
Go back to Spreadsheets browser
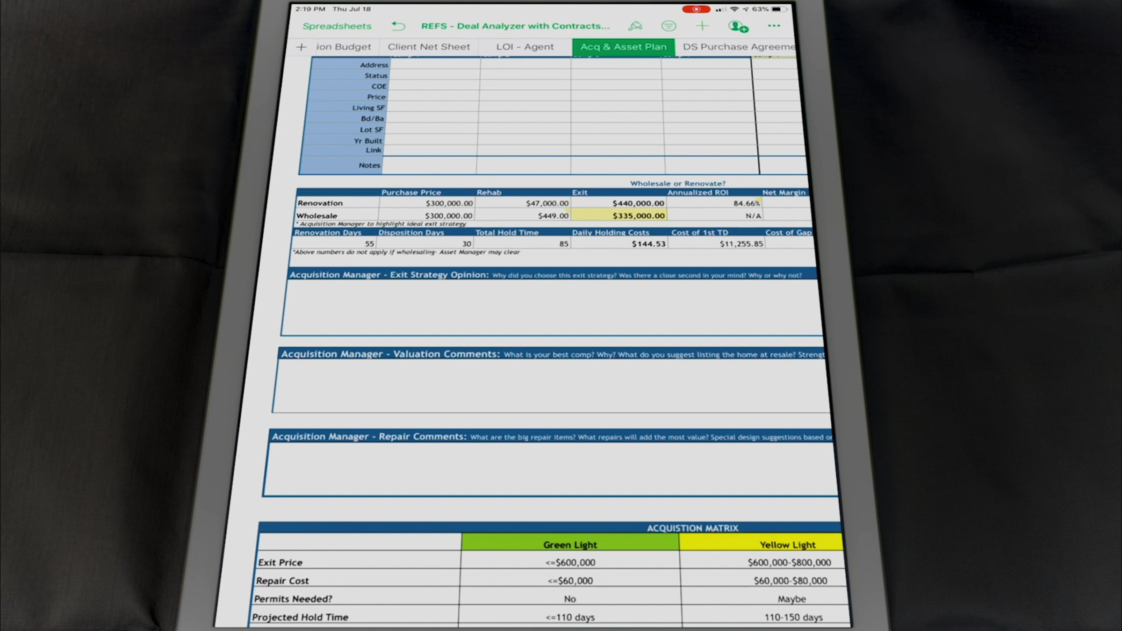coord(337,26)
